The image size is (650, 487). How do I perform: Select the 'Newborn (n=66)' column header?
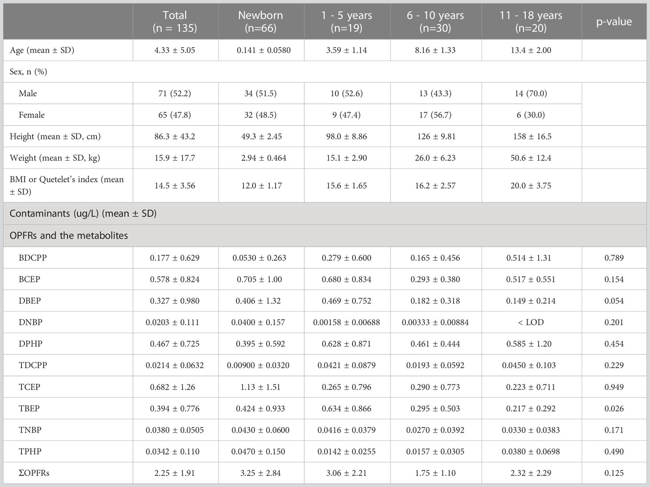pyautogui.click(x=260, y=21)
